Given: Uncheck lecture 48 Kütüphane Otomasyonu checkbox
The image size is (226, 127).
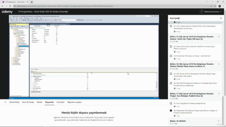Looking at the screenshot, I should [x=171, y=110].
